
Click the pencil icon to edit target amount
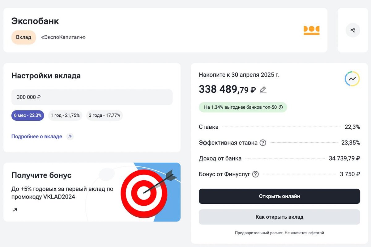pos(263,90)
